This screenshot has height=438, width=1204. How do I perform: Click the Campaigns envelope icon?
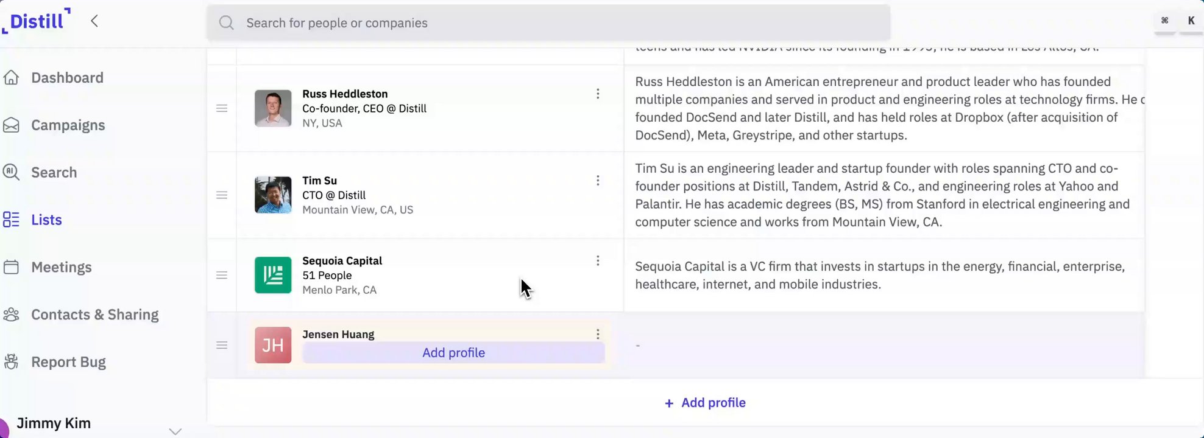(11, 125)
